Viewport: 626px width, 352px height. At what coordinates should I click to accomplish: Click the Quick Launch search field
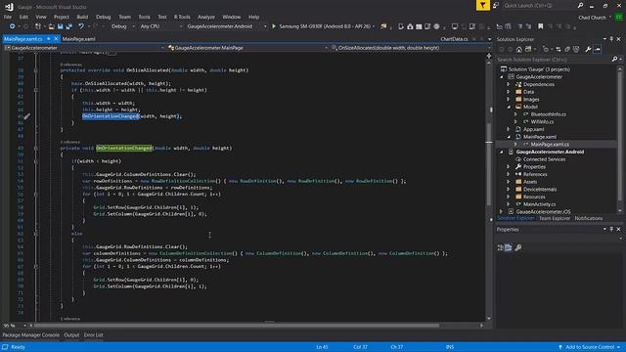click(539, 5)
